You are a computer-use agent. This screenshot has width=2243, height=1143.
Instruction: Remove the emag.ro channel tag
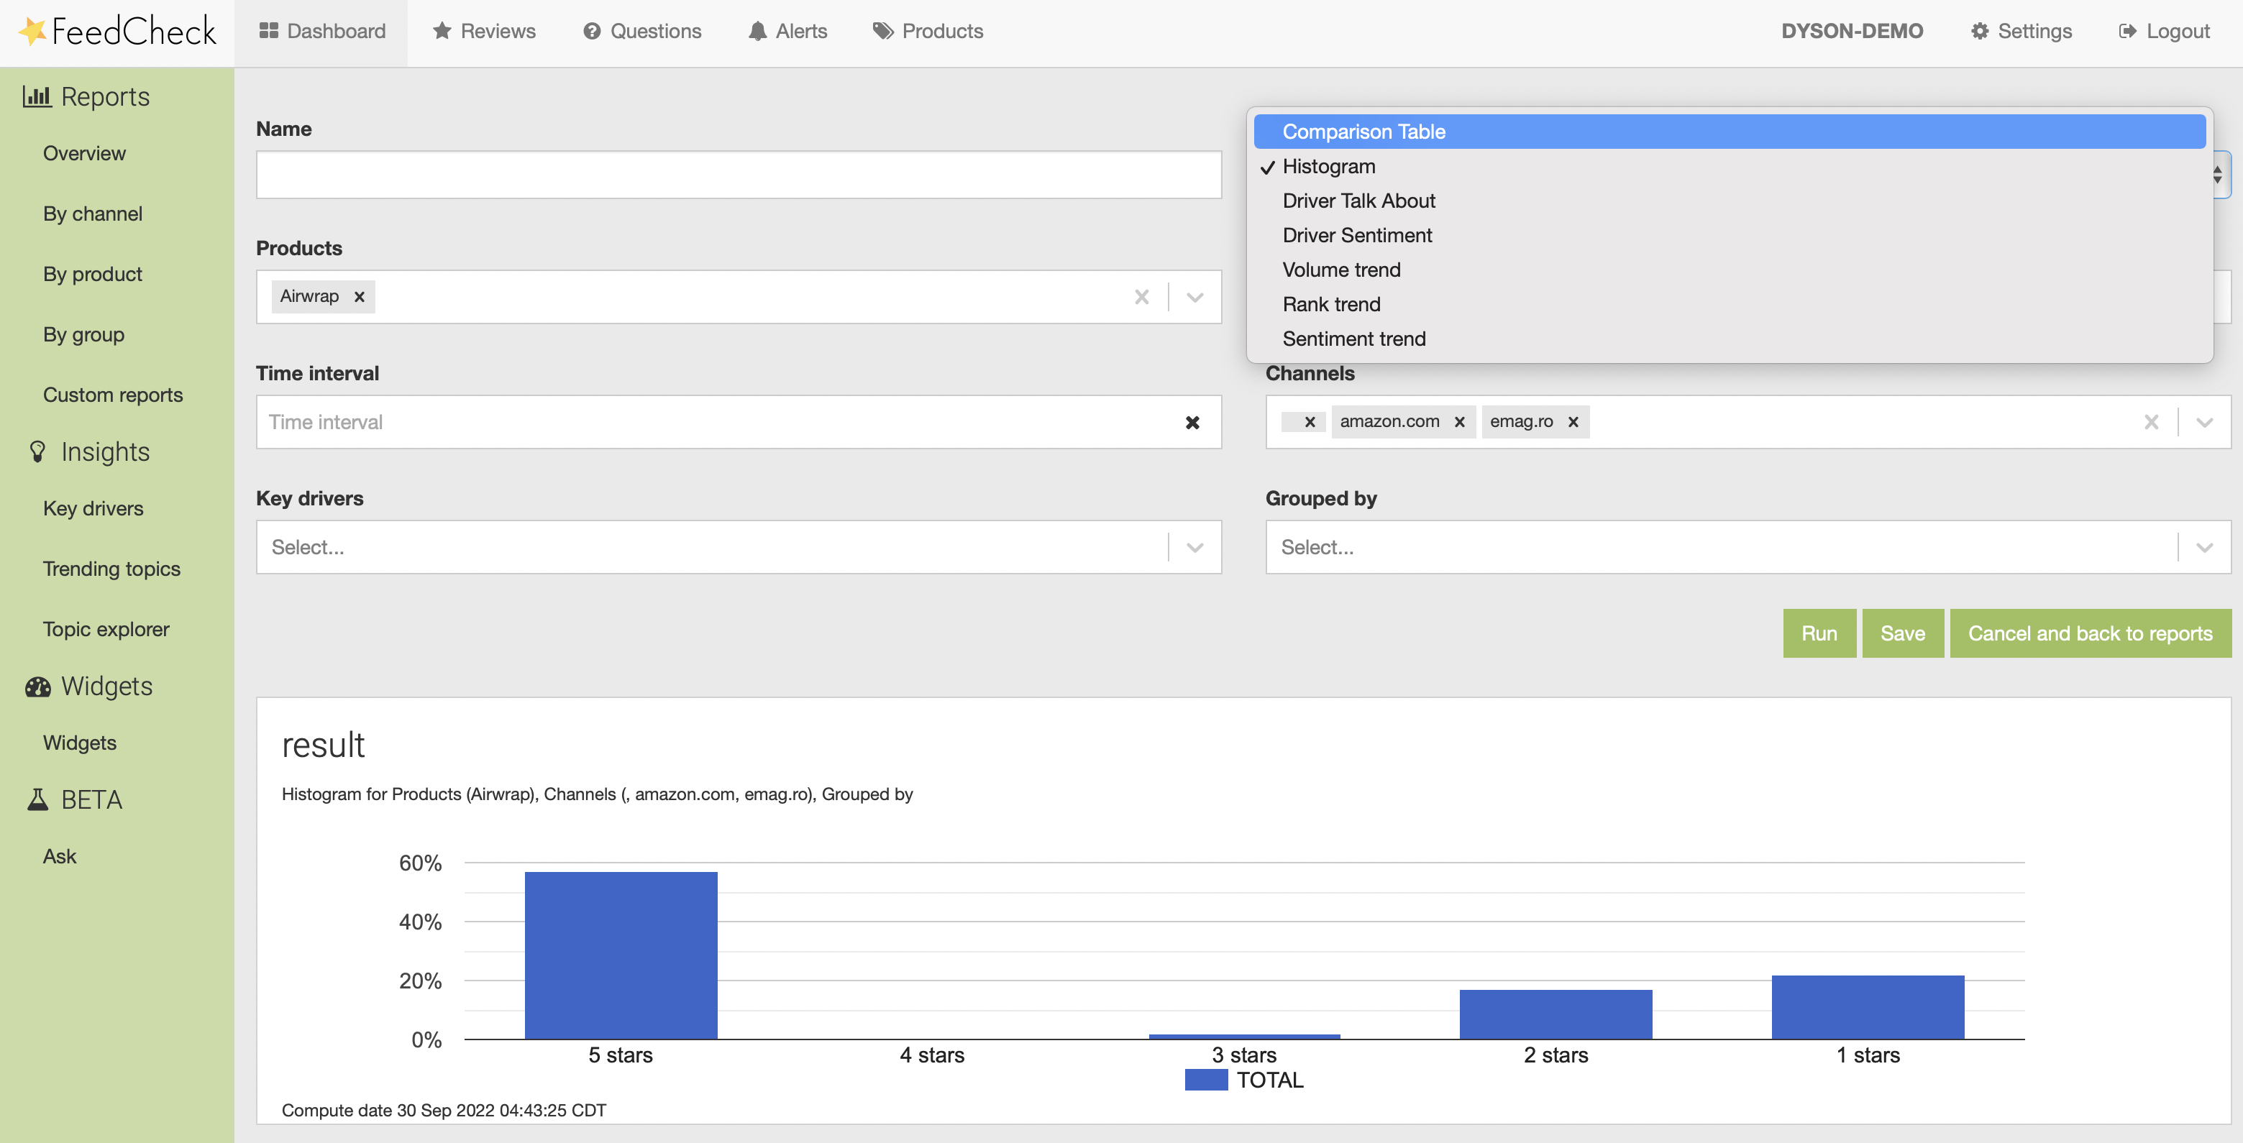1573,422
